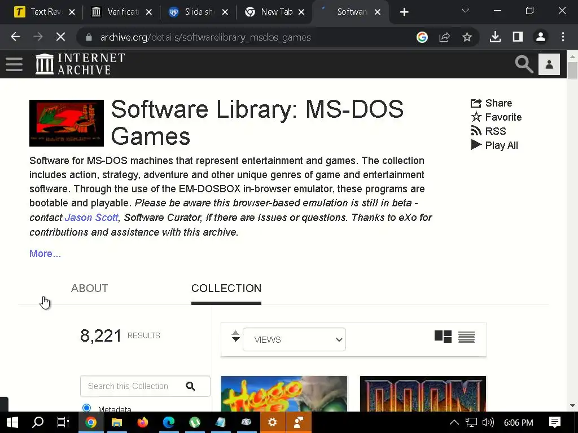
Task: Open the Chrome three-dot menu
Action: [x=563, y=37]
